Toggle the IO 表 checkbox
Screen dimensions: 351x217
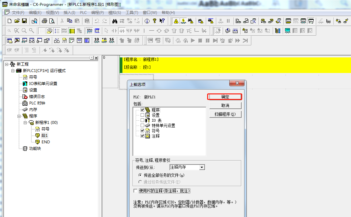[142, 120]
